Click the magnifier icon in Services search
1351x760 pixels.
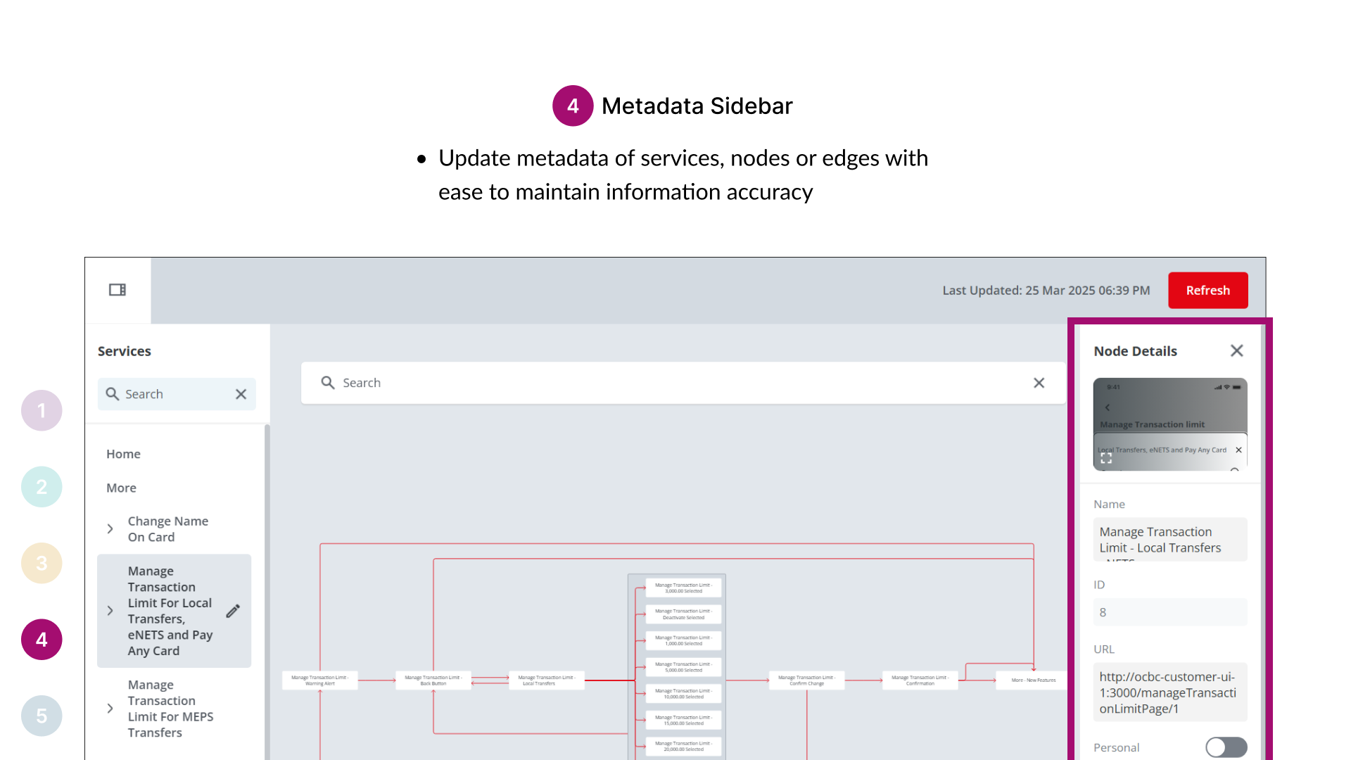click(113, 394)
